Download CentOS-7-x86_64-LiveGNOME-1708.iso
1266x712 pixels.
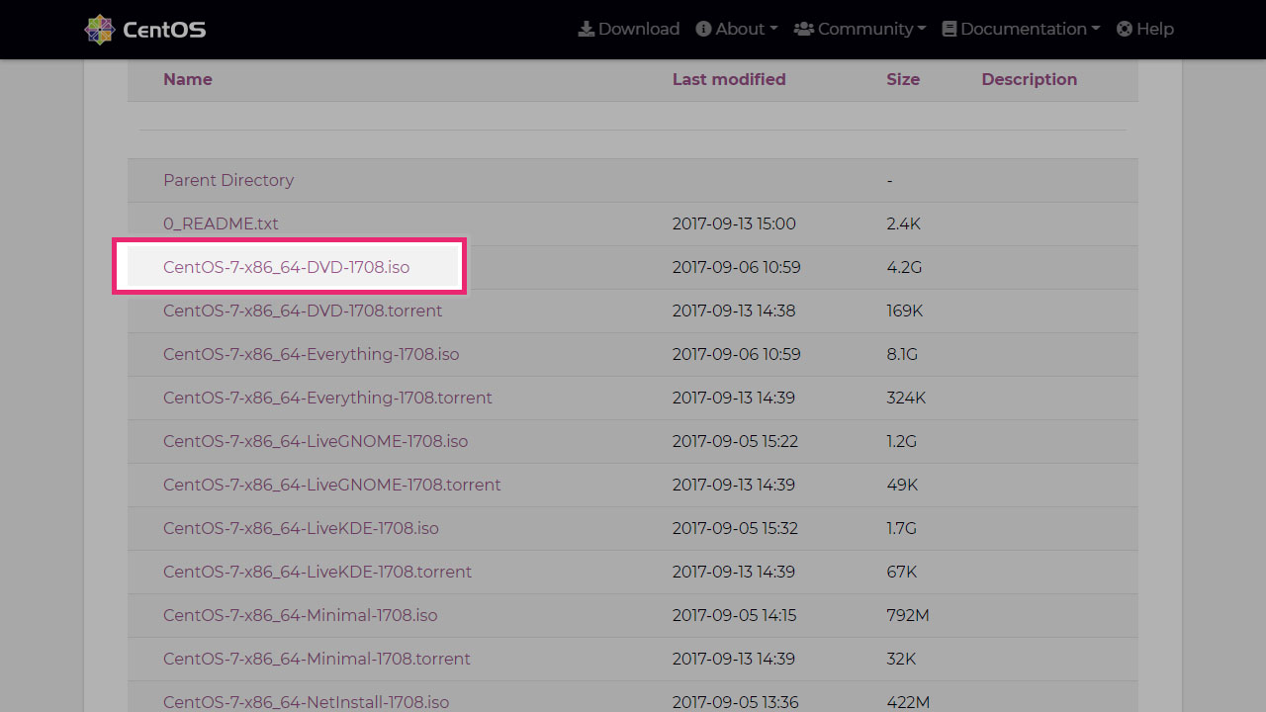point(316,441)
